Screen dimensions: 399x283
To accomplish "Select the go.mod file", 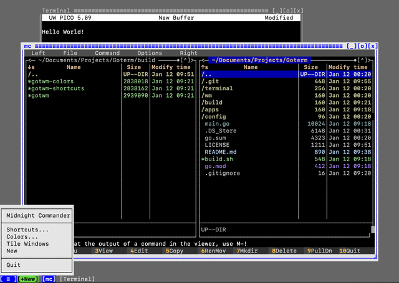I will click(286, 166).
